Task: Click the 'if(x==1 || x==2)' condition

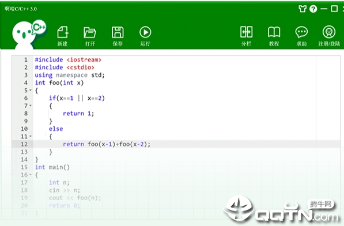Action: (77, 98)
